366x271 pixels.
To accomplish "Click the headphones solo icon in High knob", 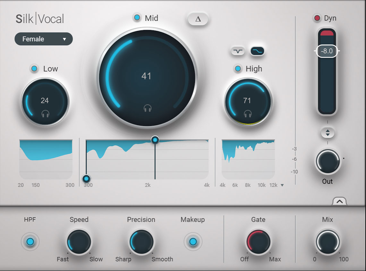I will click(x=248, y=113).
